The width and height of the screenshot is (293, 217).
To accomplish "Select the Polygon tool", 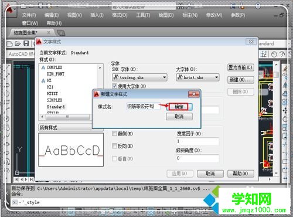I will click(7, 93).
